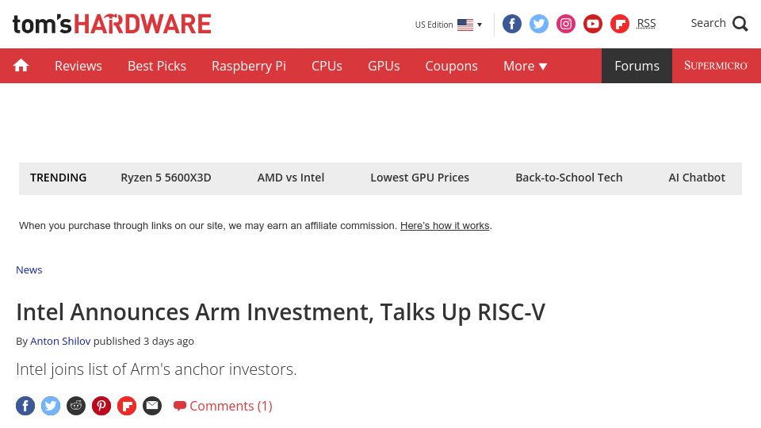Share article on Reddit
This screenshot has width=761, height=428.
tap(76, 406)
